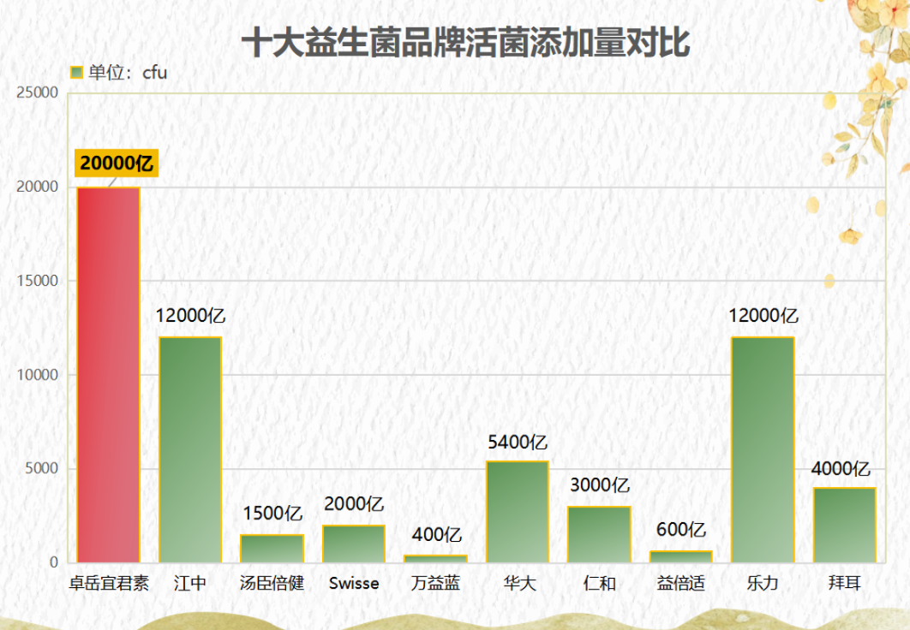
Task: Select the 华大 bar
Action: tap(518, 512)
